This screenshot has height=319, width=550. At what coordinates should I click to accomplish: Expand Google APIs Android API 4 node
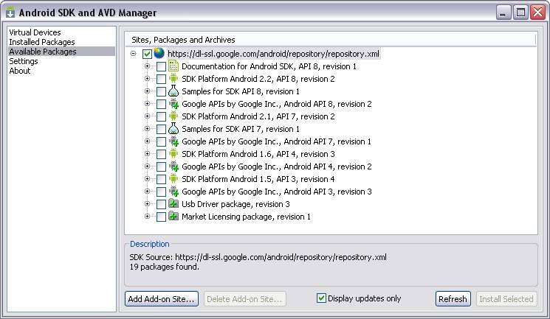pos(148,166)
